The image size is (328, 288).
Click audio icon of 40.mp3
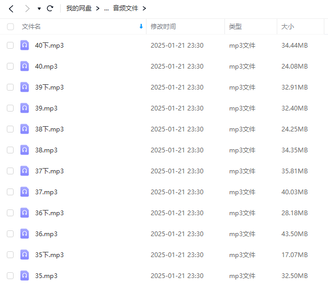click(25, 66)
